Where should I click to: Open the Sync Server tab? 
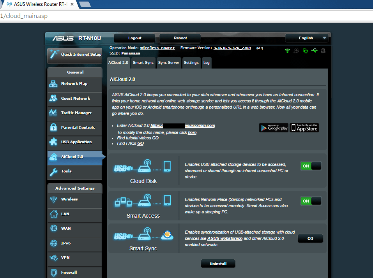click(168, 63)
